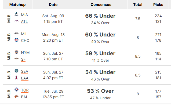The width and height of the screenshot is (171, 106).
Task: Sort by the Picks column header
Action: point(158,5)
